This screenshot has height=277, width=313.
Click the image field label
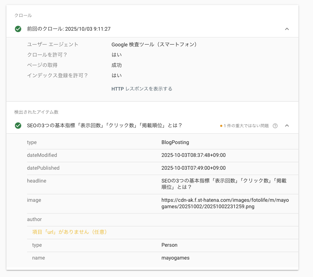click(34, 200)
